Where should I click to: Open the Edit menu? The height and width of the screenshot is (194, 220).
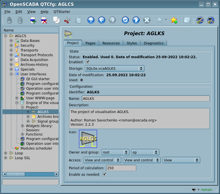pos(19,12)
